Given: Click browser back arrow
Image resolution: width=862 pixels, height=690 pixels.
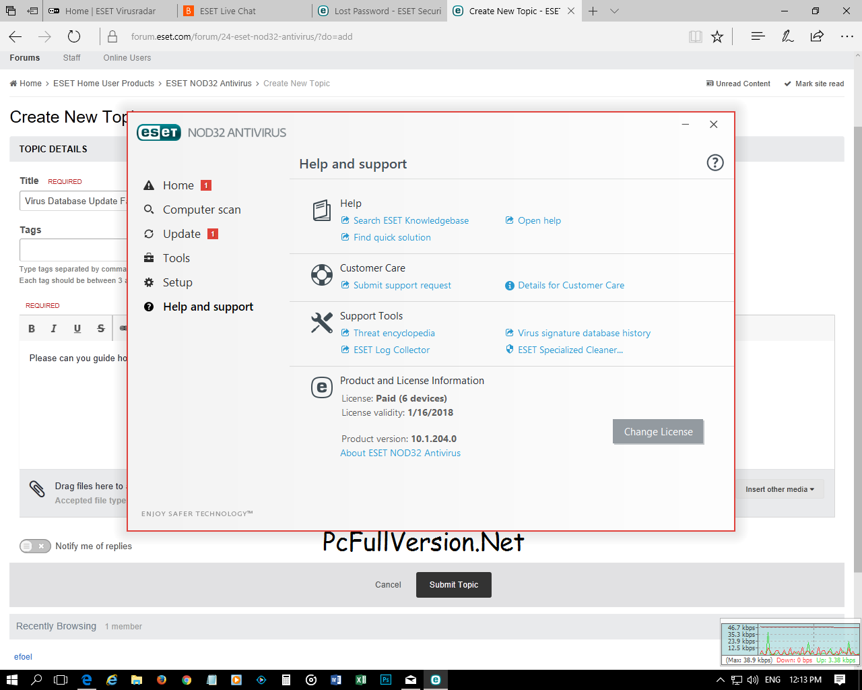Looking at the screenshot, I should pos(15,36).
